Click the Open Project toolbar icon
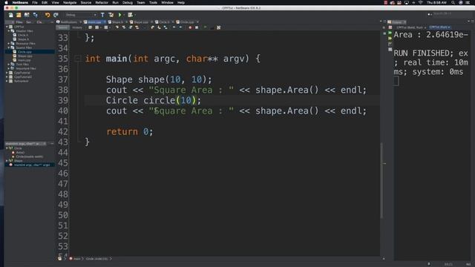Viewport: 475px width, 267px height. click(27, 15)
